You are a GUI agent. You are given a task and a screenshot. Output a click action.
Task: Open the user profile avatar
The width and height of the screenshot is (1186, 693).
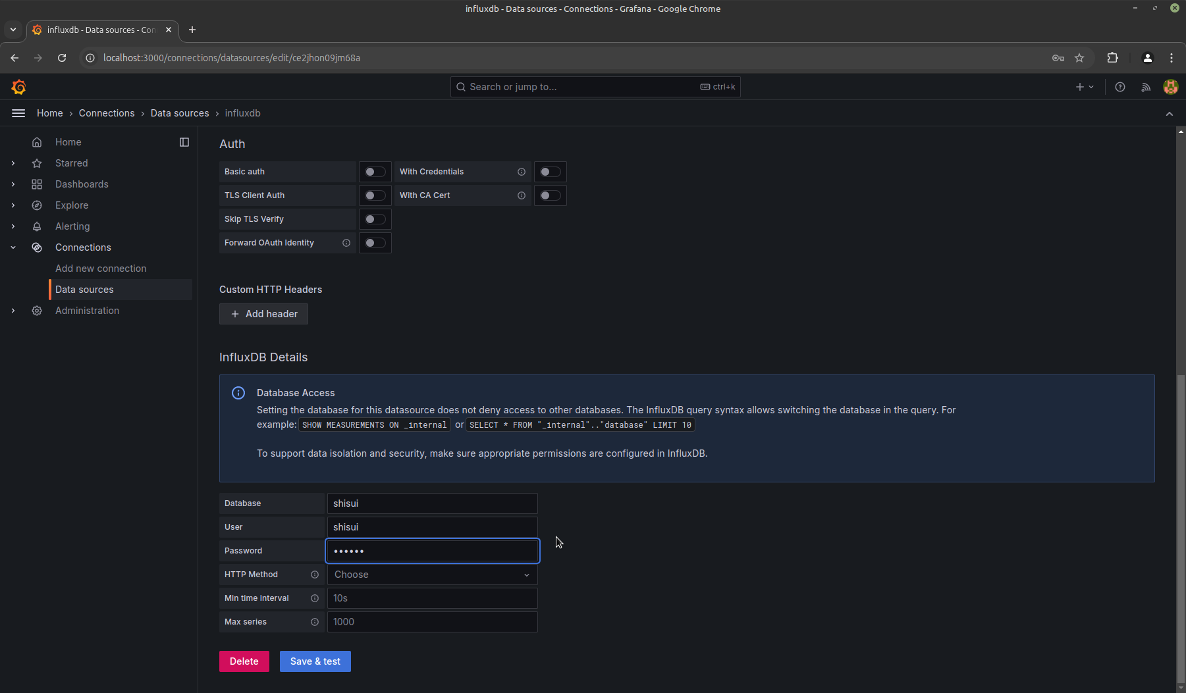1171,87
